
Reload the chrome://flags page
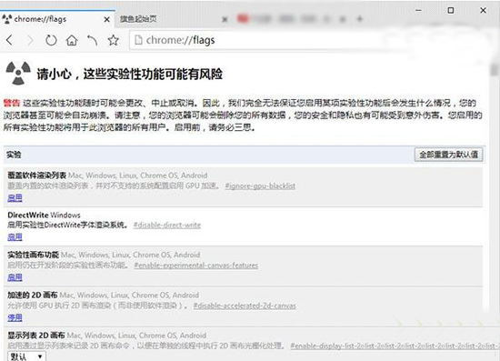click(x=51, y=40)
